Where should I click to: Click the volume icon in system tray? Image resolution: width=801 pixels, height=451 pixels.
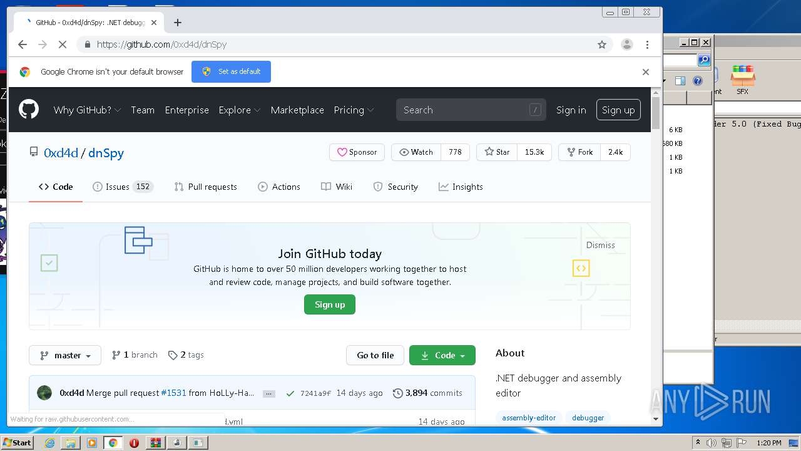click(711, 443)
